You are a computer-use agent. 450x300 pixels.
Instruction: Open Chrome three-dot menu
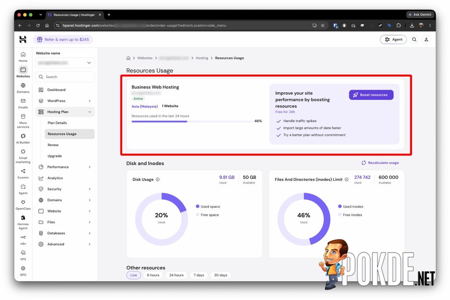[430, 25]
